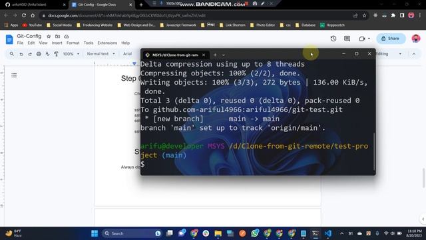Screen dimensions: 426x240
Task: Open the Freelancing Website bookmark folder
Action: pyautogui.click(x=95, y=25)
